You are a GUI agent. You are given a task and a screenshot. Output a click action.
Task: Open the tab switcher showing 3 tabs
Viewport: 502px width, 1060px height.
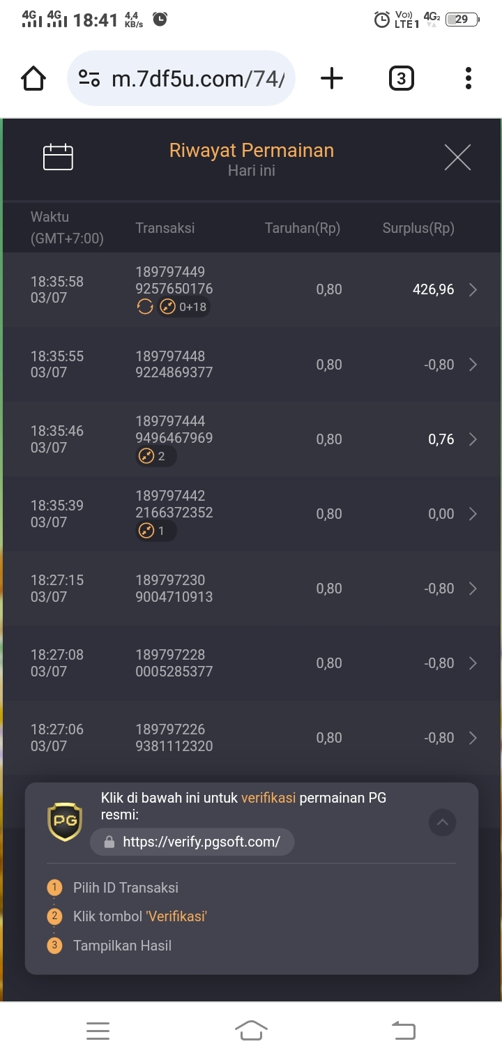(401, 78)
